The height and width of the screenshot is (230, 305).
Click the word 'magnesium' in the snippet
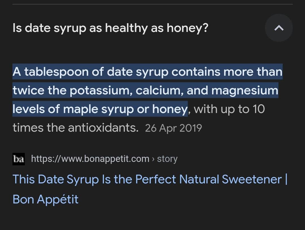pos(245,90)
